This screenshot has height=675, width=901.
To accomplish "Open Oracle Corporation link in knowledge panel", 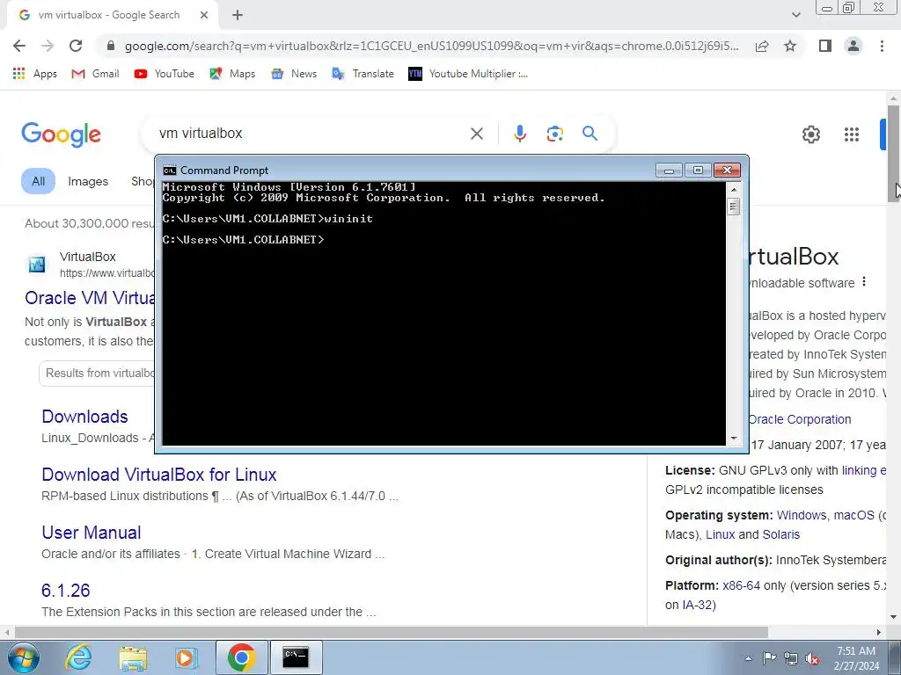I will click(x=799, y=419).
